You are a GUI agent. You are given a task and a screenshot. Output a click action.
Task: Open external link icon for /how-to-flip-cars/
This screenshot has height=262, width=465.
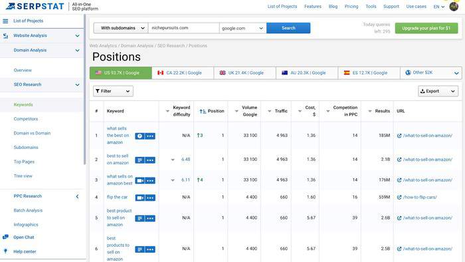pyautogui.click(x=399, y=197)
